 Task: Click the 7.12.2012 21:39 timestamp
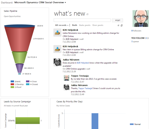pos(69,72)
